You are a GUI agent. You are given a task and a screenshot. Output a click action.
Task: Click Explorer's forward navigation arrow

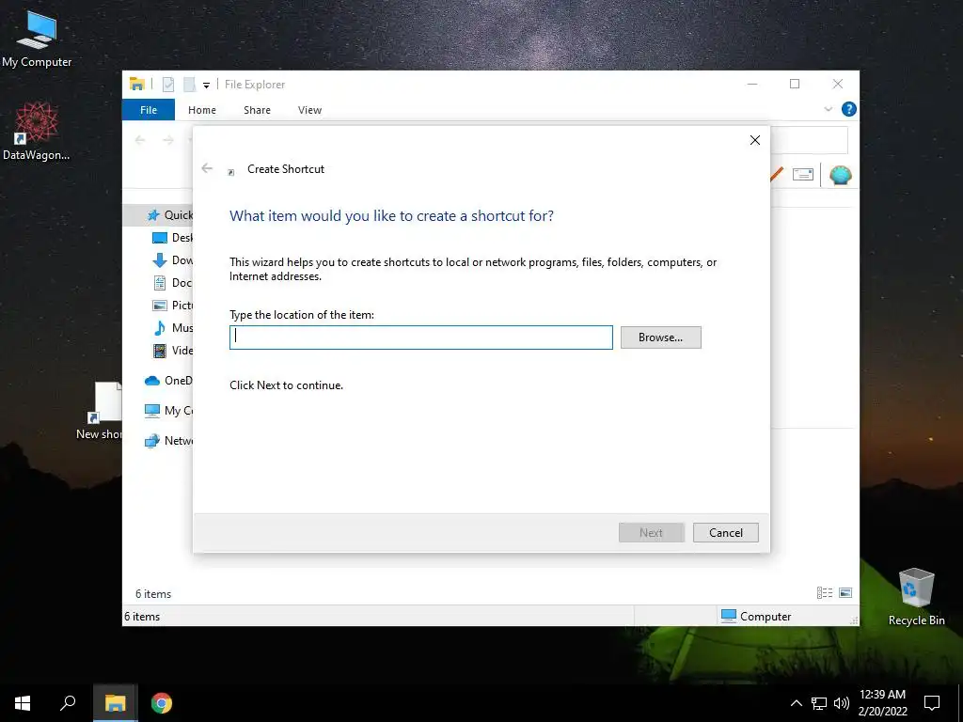point(168,140)
